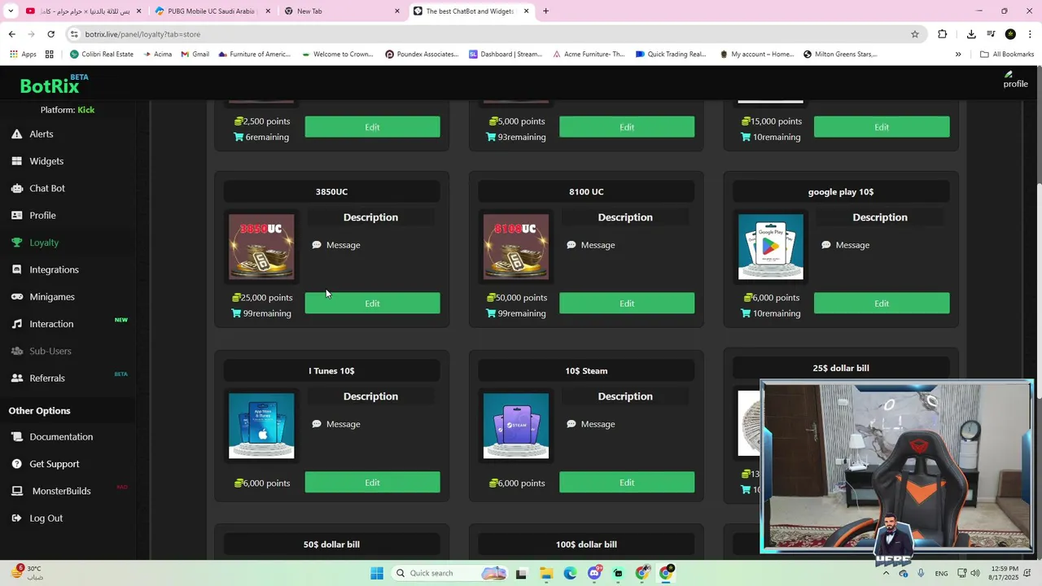The width and height of the screenshot is (1042, 586).
Task: Open the Get Support question icon
Action: (16, 464)
